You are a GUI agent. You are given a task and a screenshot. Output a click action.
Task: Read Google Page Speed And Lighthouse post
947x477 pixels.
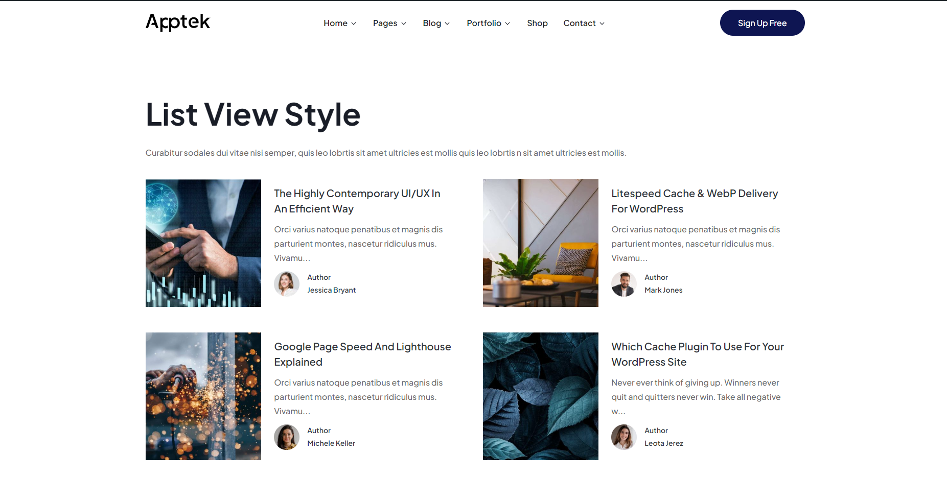click(362, 354)
